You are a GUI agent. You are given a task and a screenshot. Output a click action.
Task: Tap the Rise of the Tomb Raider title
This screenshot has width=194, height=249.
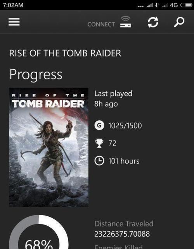65,53
